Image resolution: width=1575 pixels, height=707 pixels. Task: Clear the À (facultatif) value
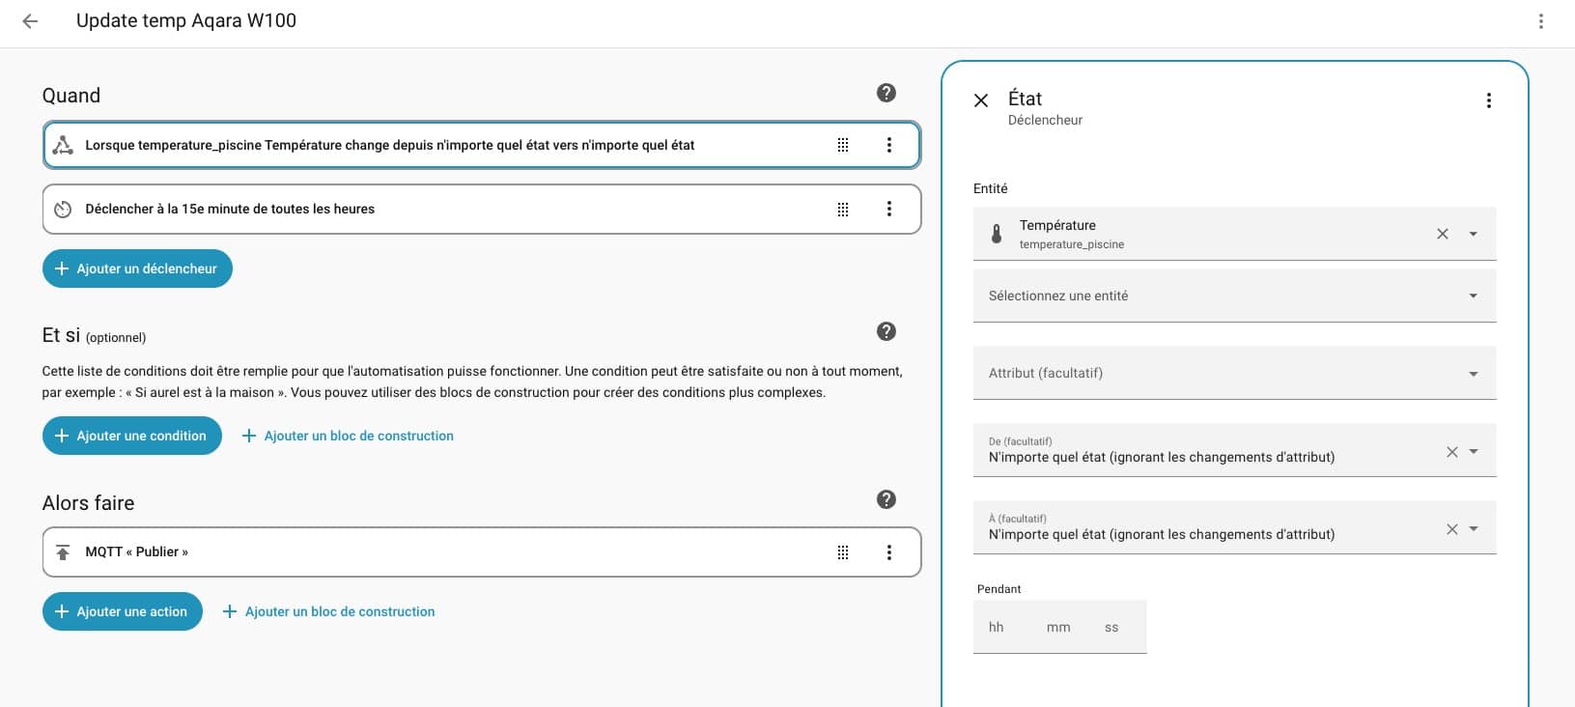[1452, 528]
